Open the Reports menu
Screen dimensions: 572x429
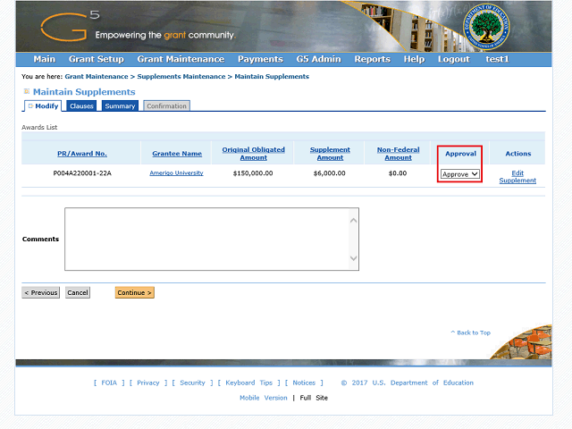pos(372,59)
